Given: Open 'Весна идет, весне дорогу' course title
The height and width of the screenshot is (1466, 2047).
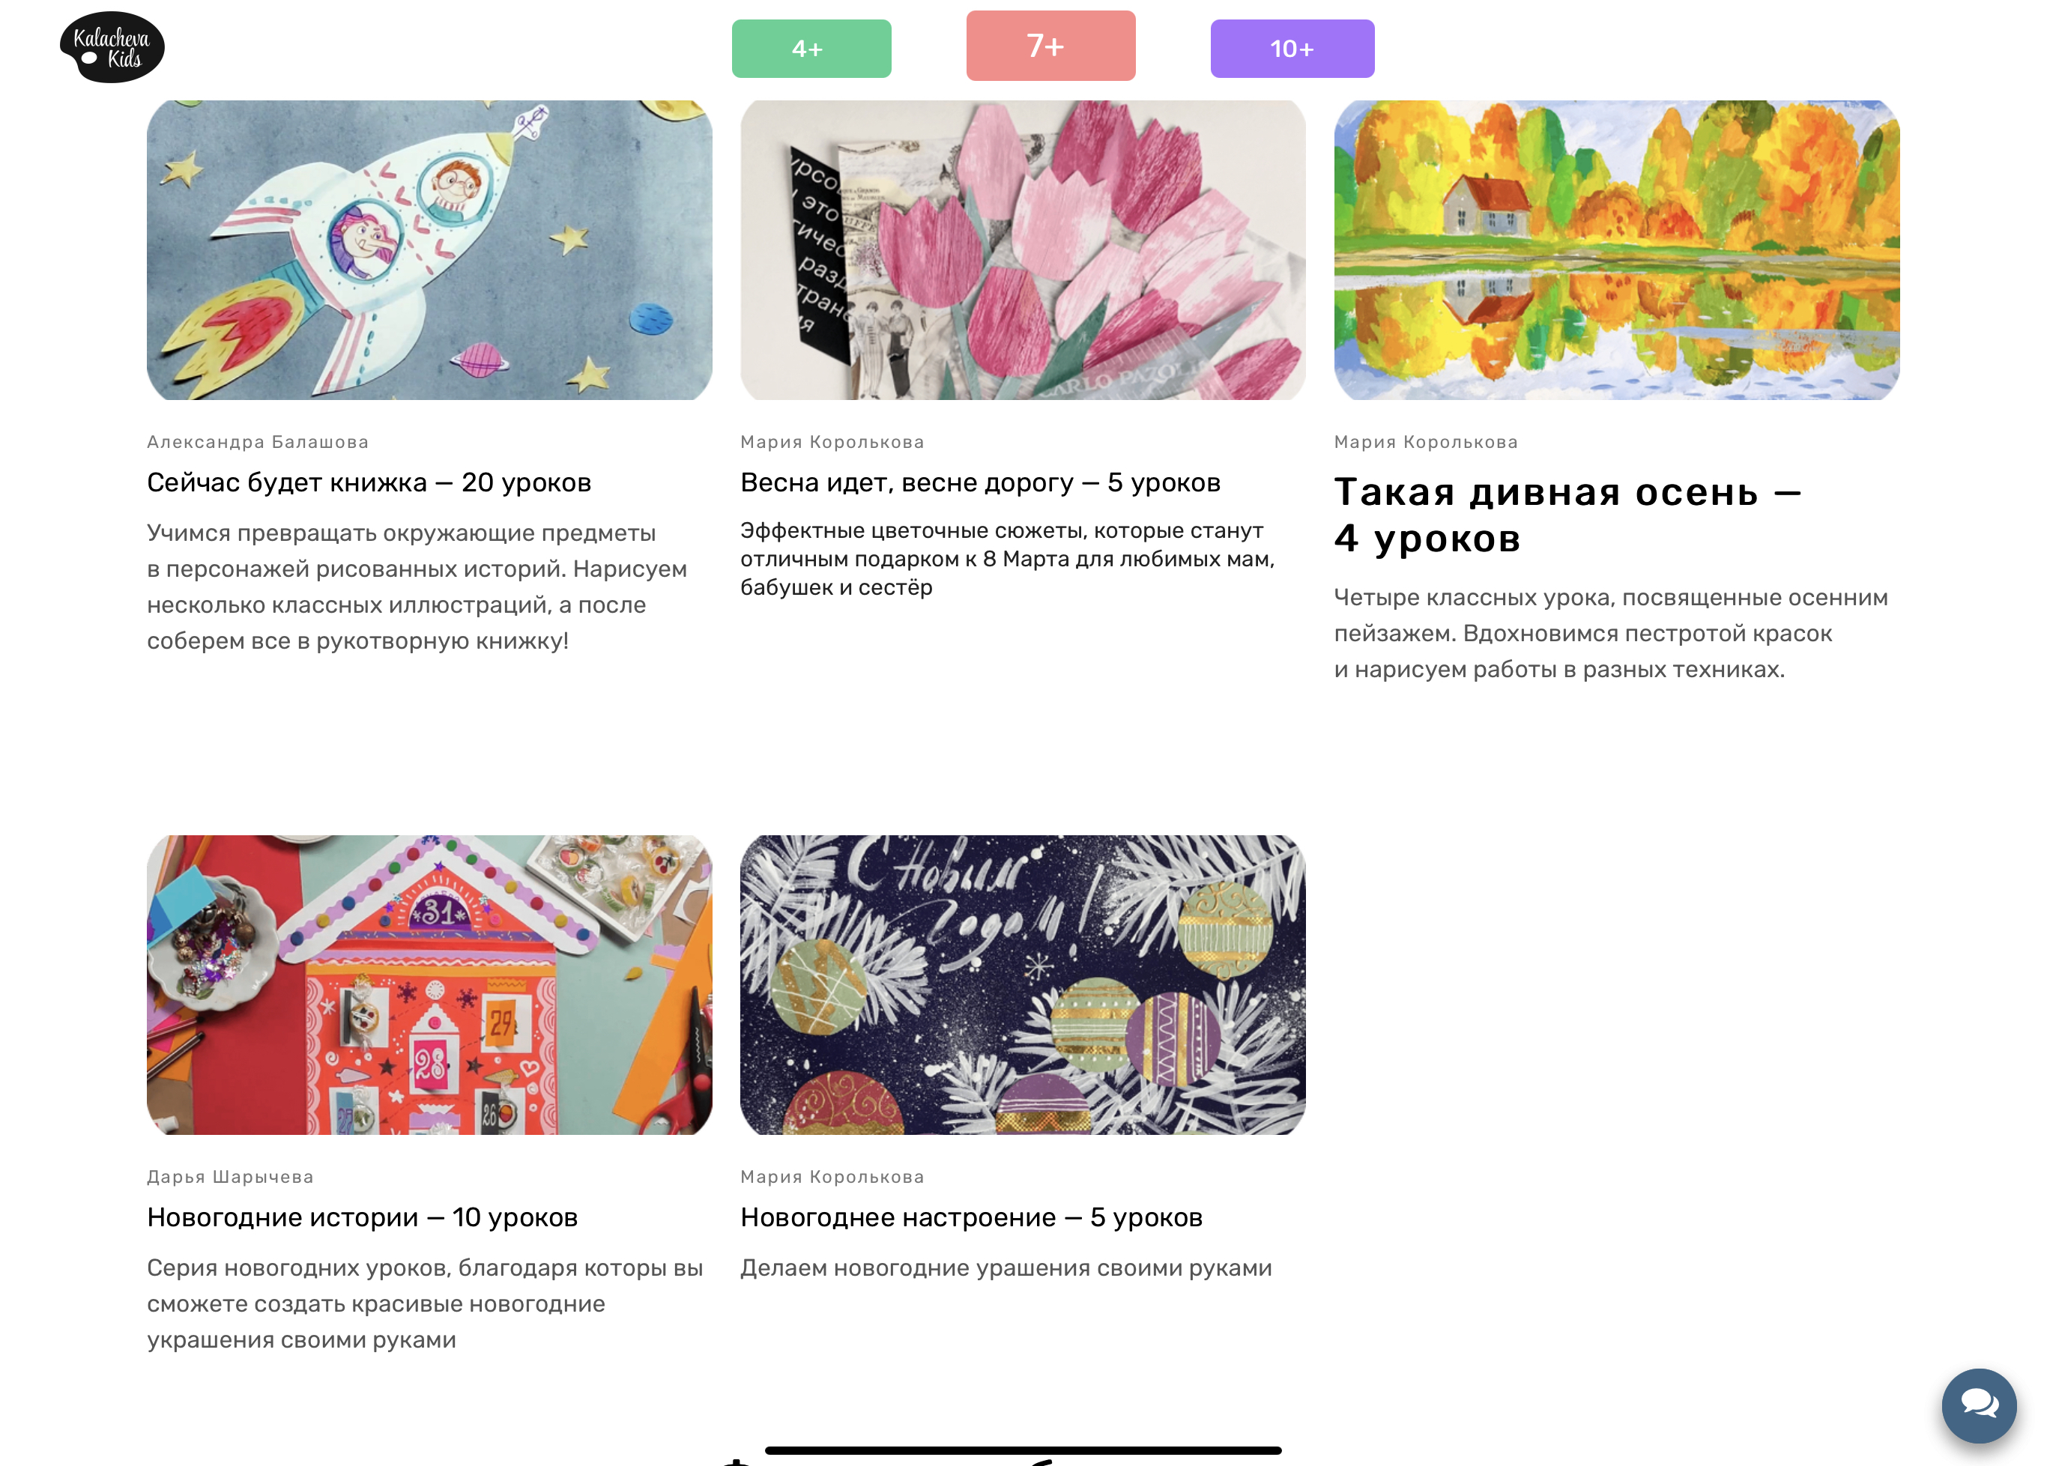Looking at the screenshot, I should point(979,482).
